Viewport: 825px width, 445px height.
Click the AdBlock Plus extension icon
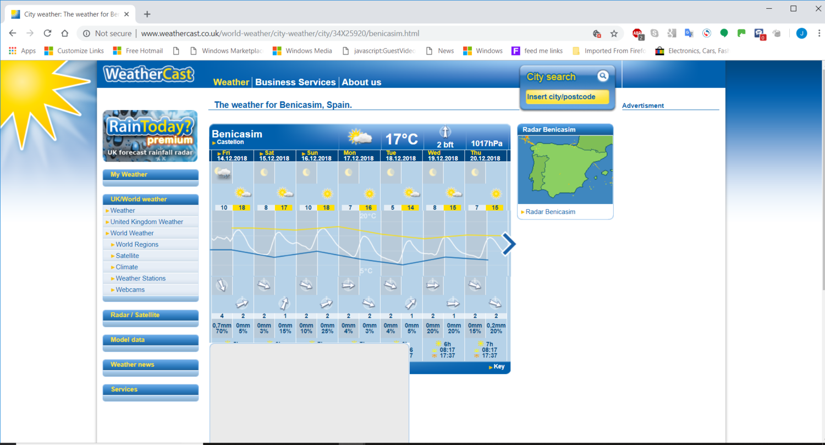click(x=637, y=34)
